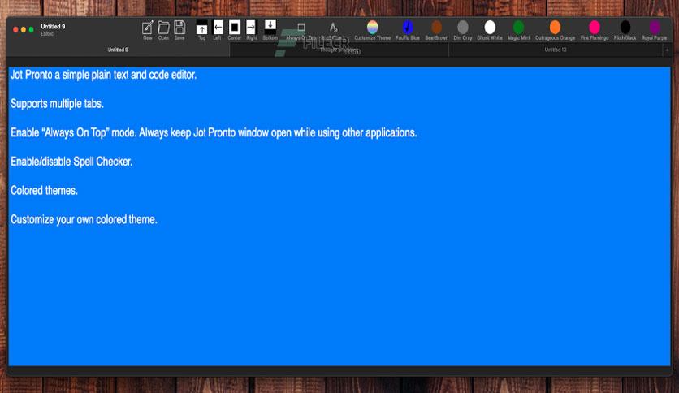The height and width of the screenshot is (393, 679).
Task: Click the 'Jot Pronto a simple plain text' line
Action: [103, 75]
